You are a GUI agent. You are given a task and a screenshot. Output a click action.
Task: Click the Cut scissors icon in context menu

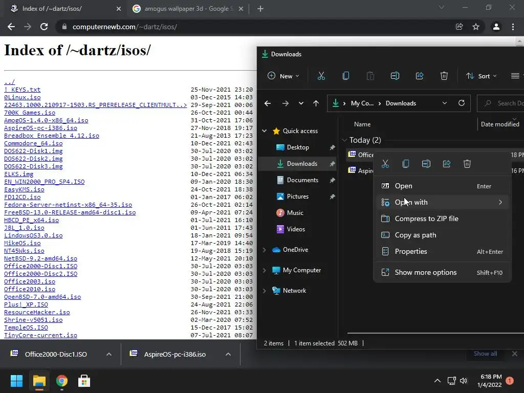pyautogui.click(x=385, y=164)
